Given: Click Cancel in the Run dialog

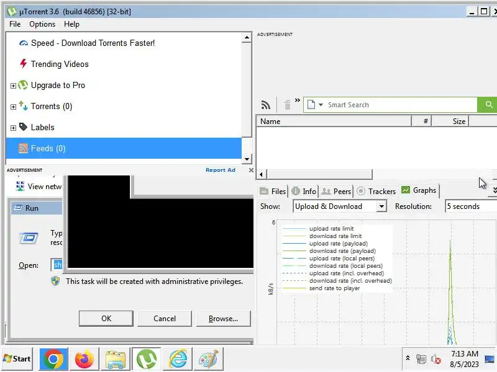Looking at the screenshot, I should (165, 319).
